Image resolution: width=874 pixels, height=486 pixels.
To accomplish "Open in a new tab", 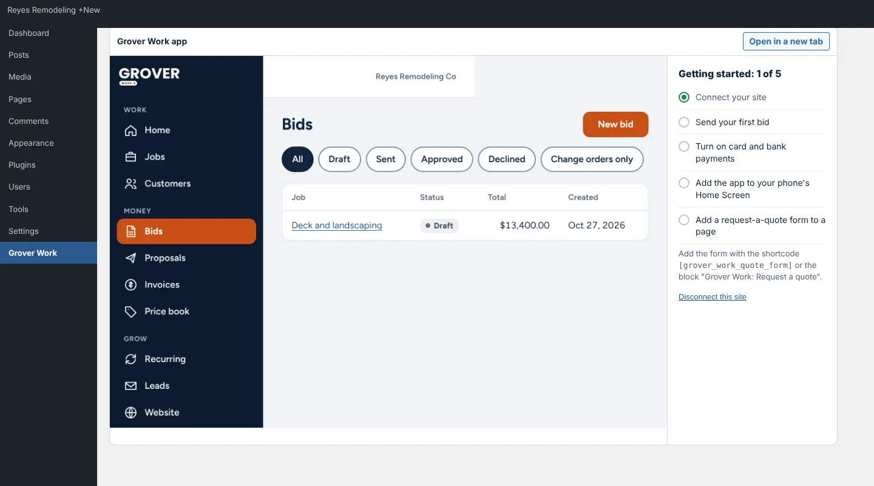I will pyautogui.click(x=786, y=41).
